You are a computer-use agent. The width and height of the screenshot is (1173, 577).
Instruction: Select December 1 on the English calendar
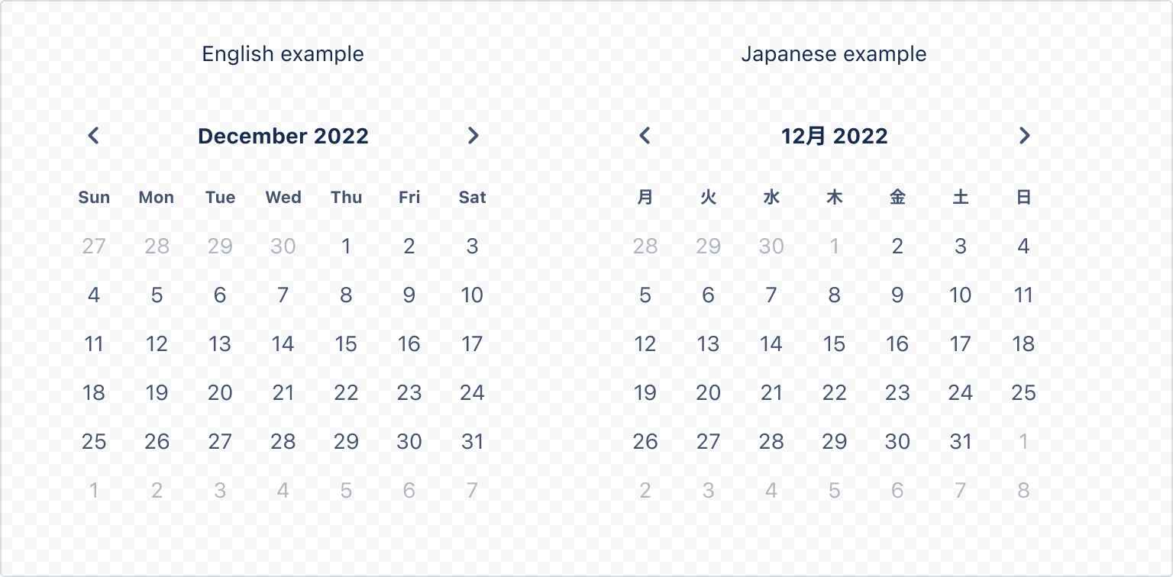click(346, 246)
